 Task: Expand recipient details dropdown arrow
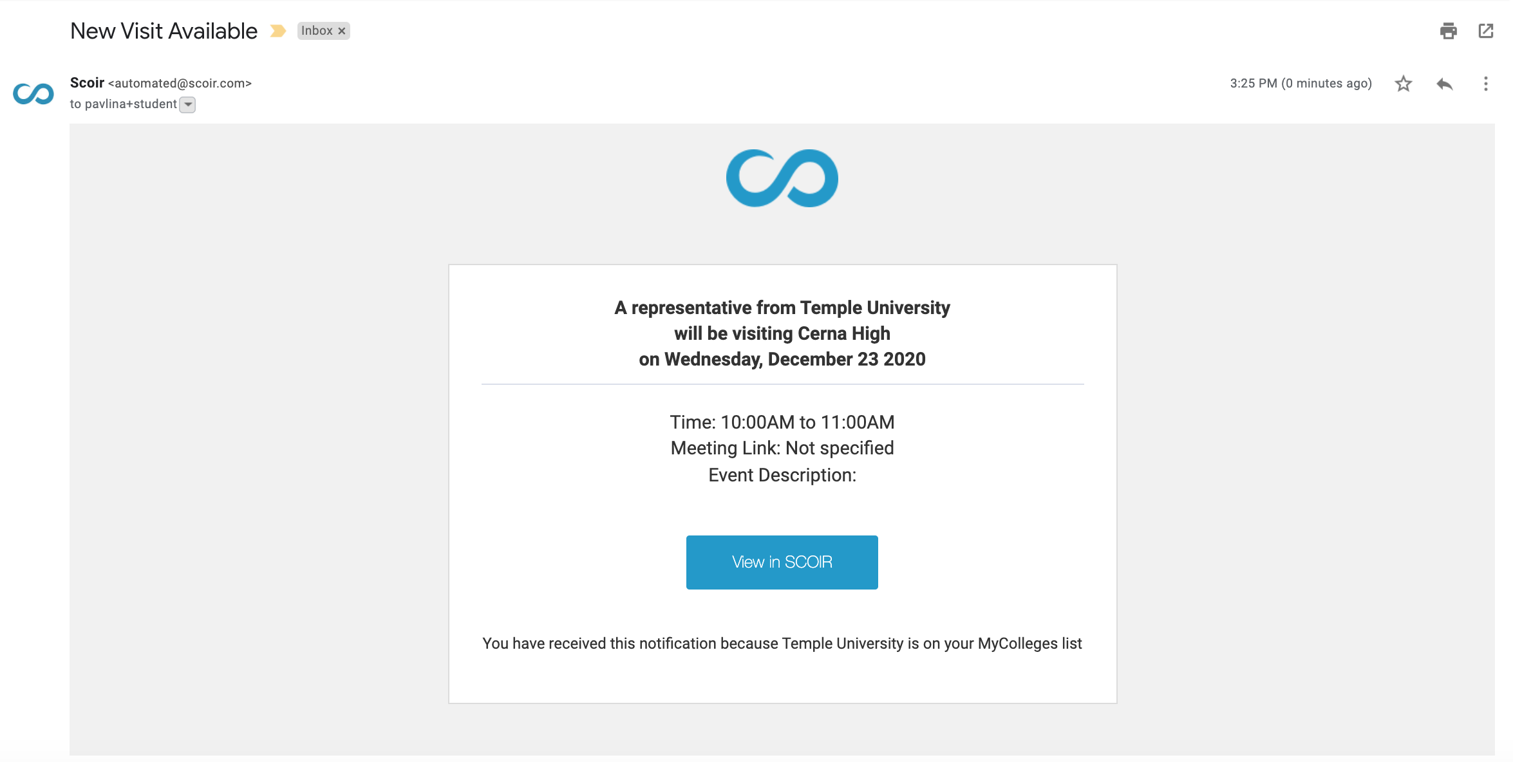pos(187,104)
